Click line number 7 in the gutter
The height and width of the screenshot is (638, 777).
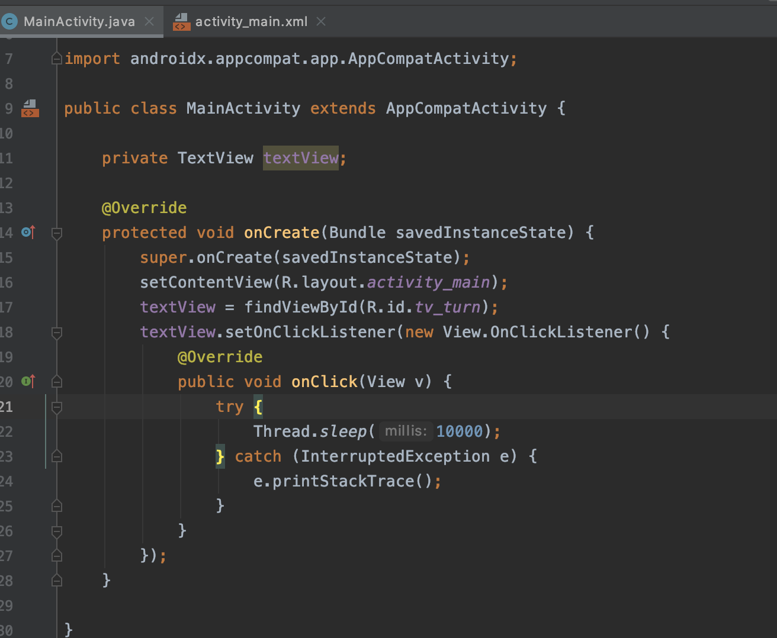8,59
